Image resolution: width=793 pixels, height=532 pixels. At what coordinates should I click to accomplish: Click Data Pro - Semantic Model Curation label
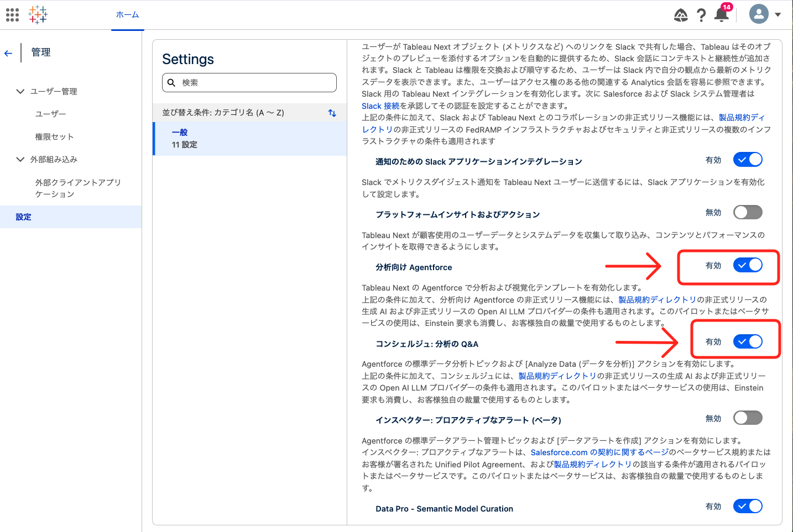point(444,509)
